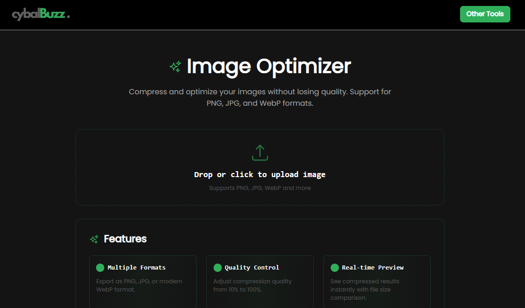
Task: Click the upload arrow icon
Action: pyautogui.click(x=260, y=152)
